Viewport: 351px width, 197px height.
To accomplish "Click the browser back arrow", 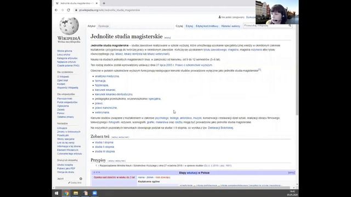I will [x=56, y=10].
